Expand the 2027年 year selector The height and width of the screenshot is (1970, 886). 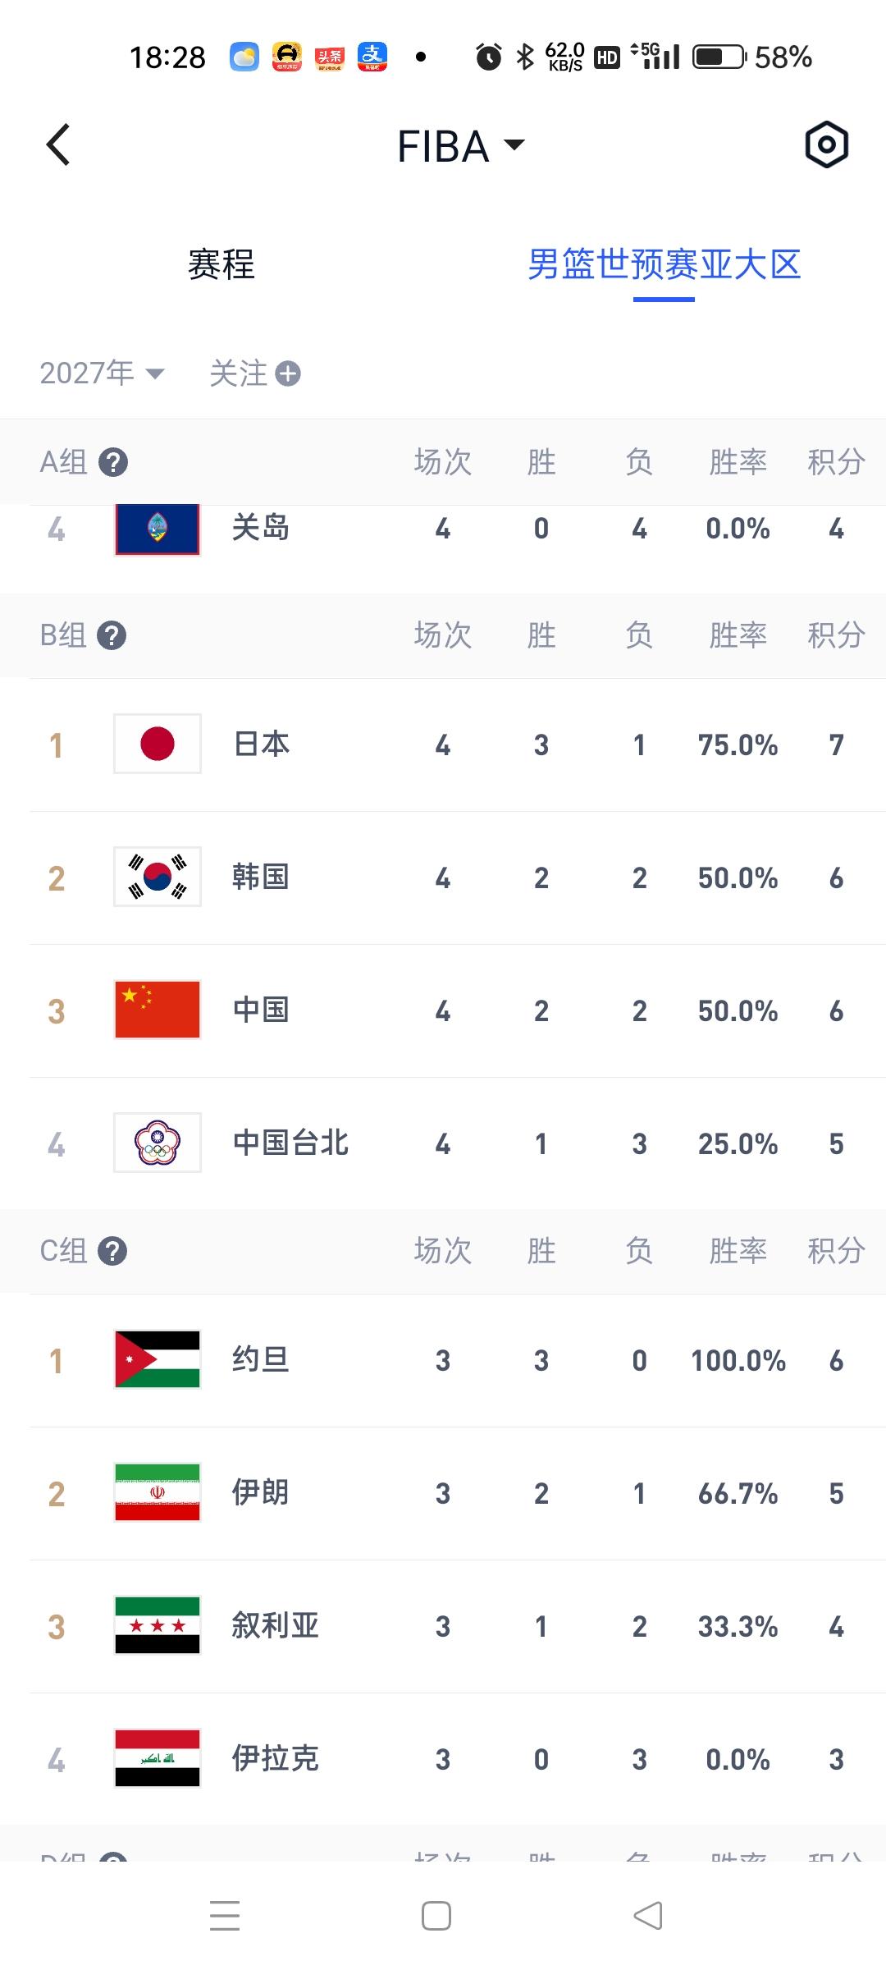[103, 374]
